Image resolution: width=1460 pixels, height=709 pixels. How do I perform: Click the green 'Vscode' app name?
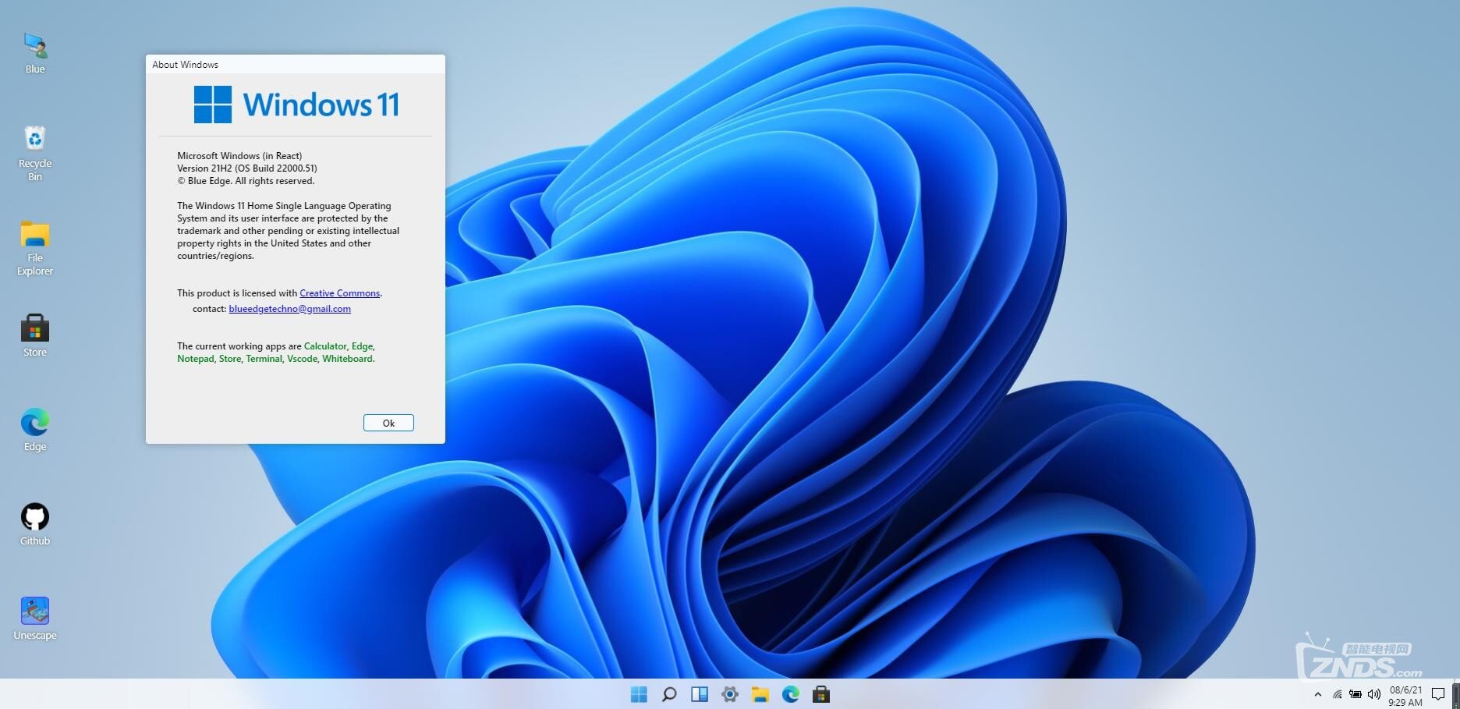tap(302, 359)
